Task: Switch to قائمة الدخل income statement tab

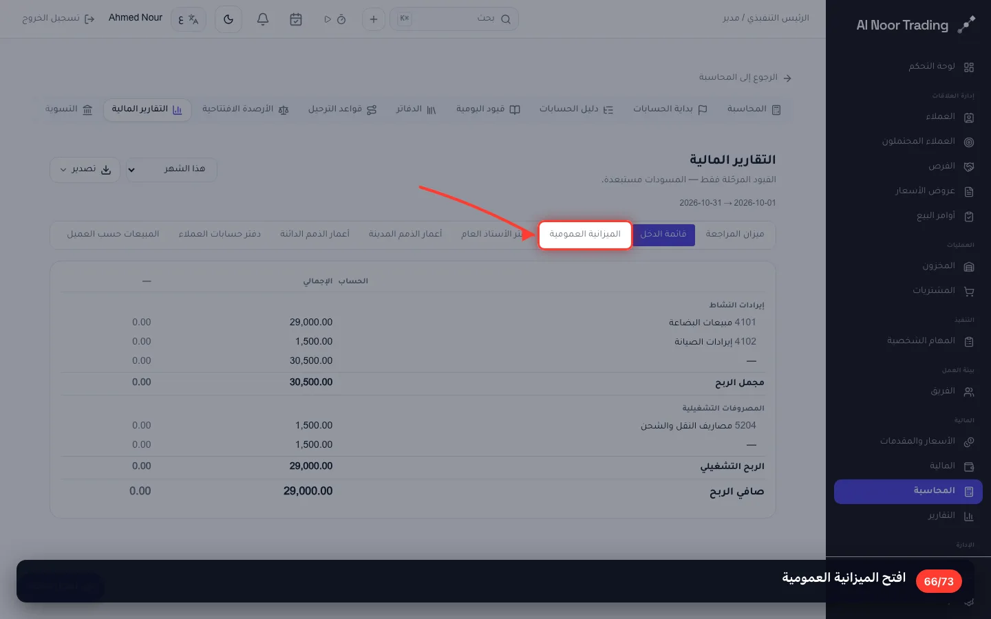Action: click(x=663, y=235)
